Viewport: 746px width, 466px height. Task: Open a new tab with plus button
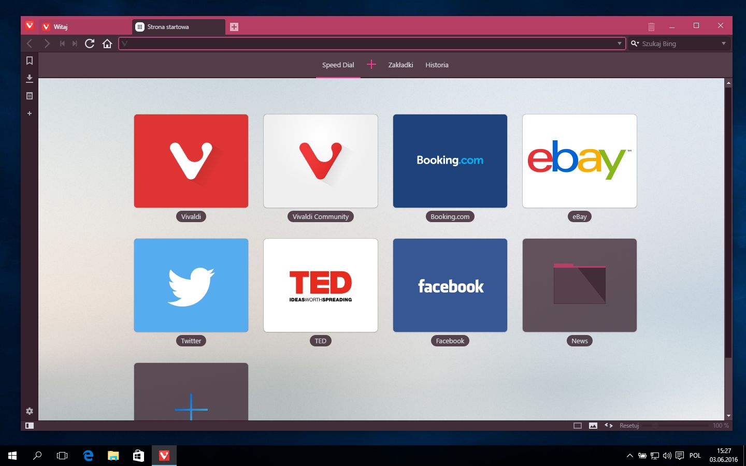[234, 27]
